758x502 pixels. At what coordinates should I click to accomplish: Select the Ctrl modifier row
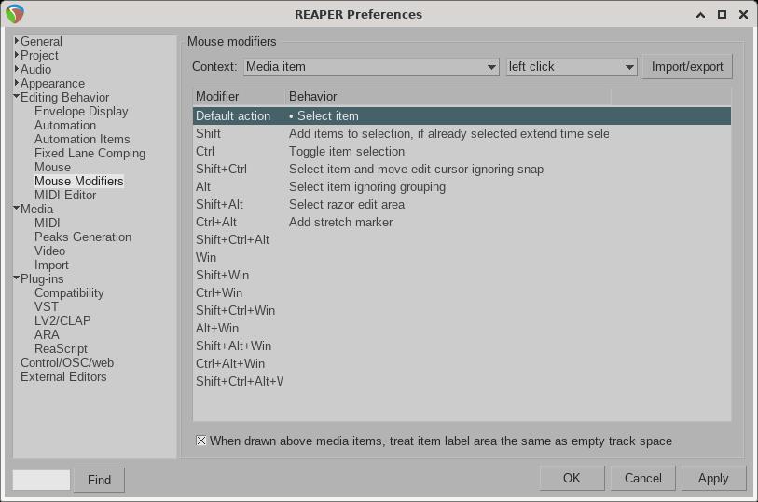pyautogui.click(x=462, y=151)
